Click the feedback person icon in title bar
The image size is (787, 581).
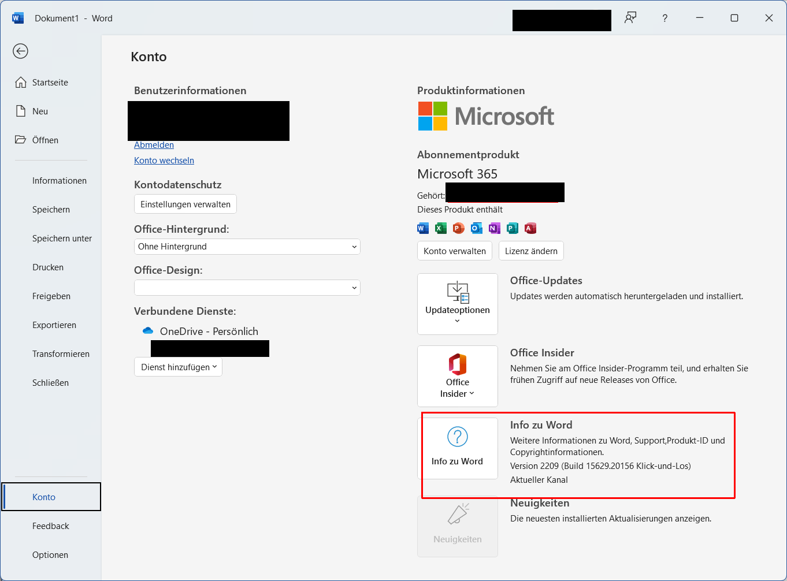coord(630,18)
